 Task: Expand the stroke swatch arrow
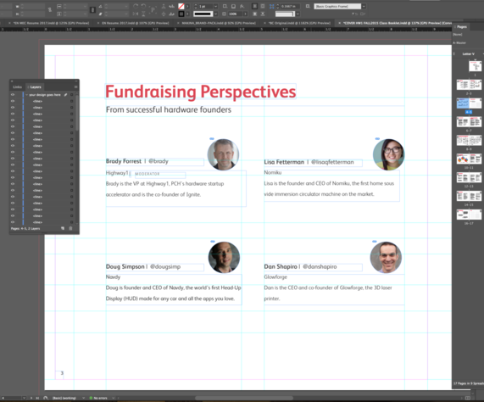pos(187,14)
